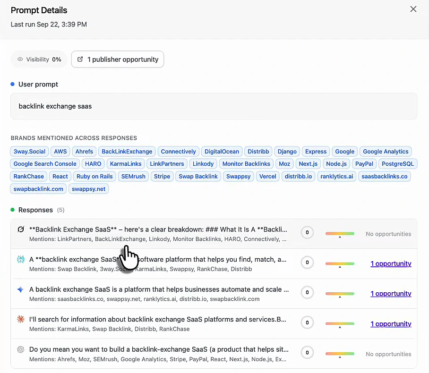The height and width of the screenshot is (373, 429).
Task: Open the swapbacklink.com brand tag
Action: point(38,189)
